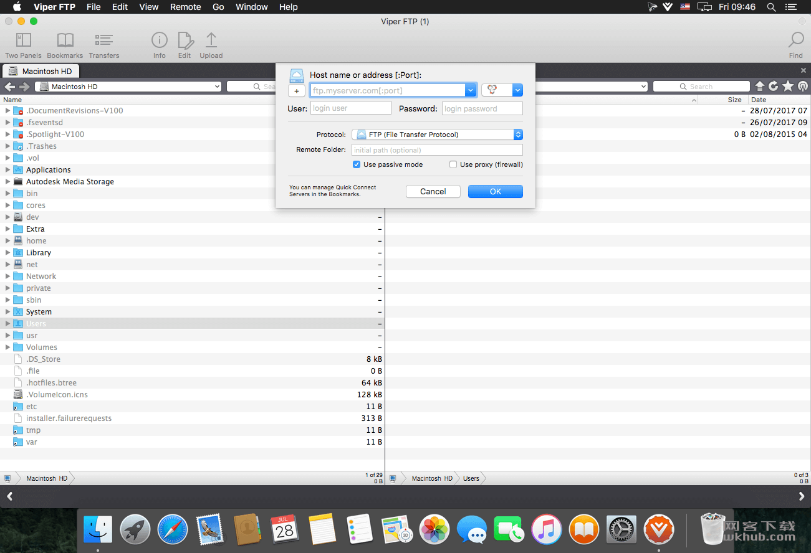The width and height of the screenshot is (811, 553).
Task: Show the Transfers list from toolbar
Action: coord(103,45)
